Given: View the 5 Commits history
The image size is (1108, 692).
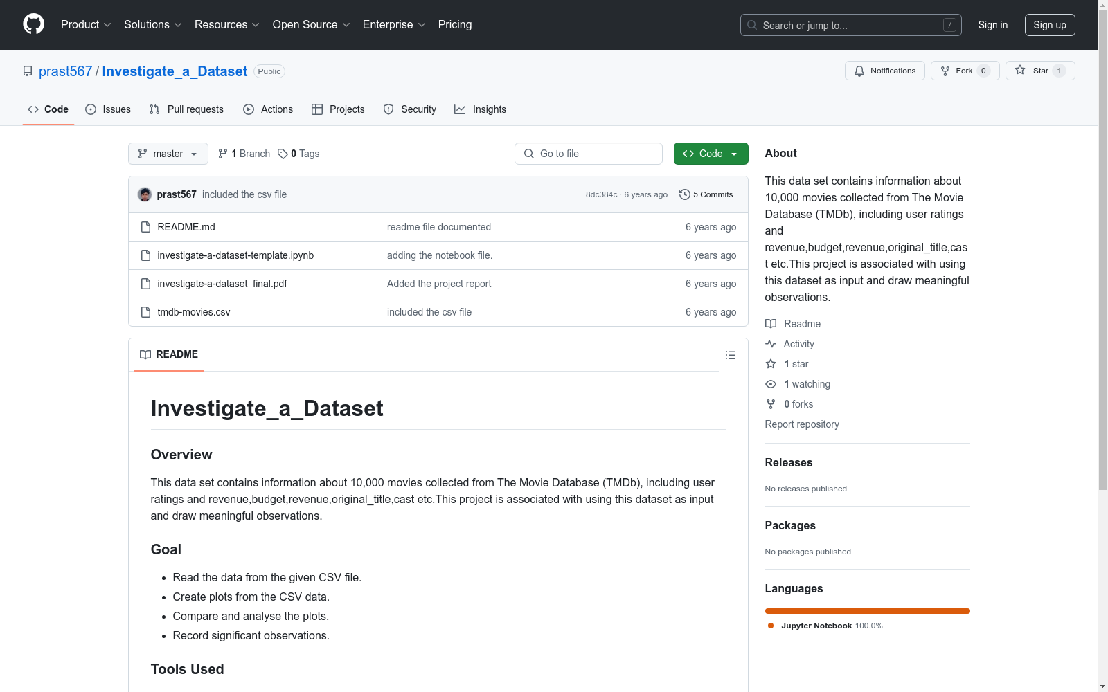Looking at the screenshot, I should coord(706,194).
